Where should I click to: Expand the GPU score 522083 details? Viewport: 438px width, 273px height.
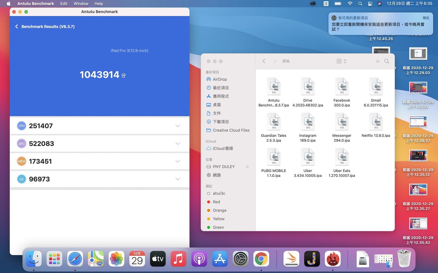point(178,143)
